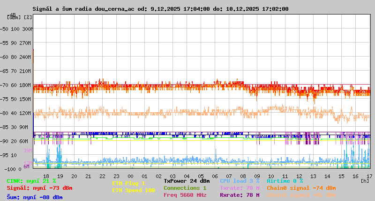
Task: Click the '[h]' hour unit label
Action: pos(365,181)
